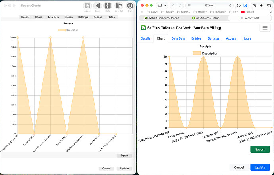Open the StGiles bookmarks folder dropdown
Viewport: 274px width, 175px height.
coord(200,12)
